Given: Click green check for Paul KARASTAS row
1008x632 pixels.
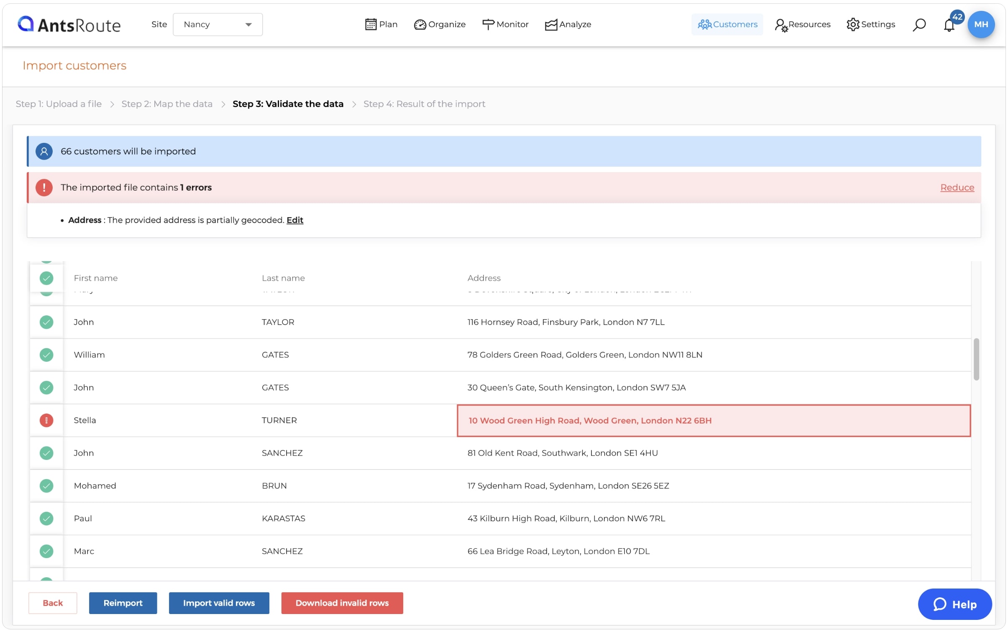Looking at the screenshot, I should tap(46, 518).
